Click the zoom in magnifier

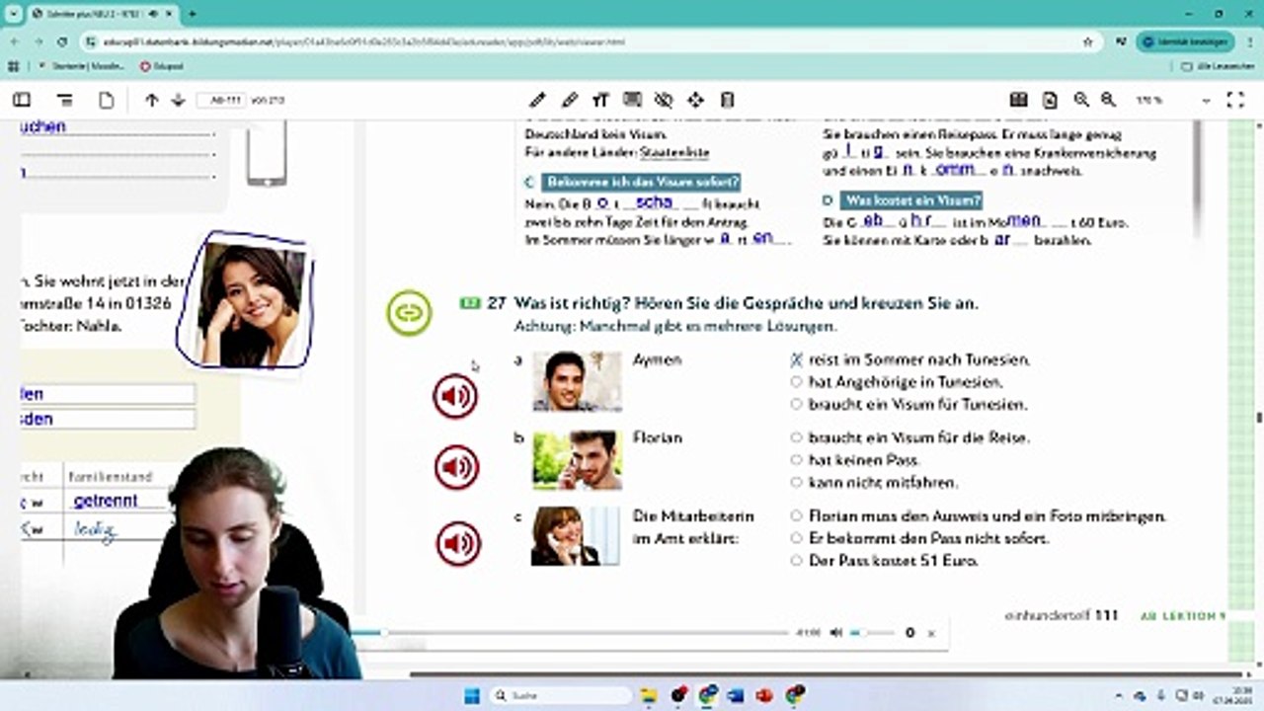point(1081,100)
